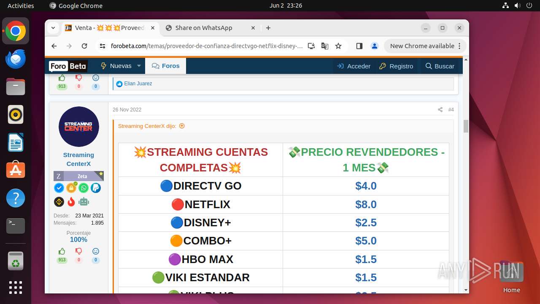Select the Venta Proveedor forum tab
This screenshot has width=540, height=304.
(x=111, y=28)
